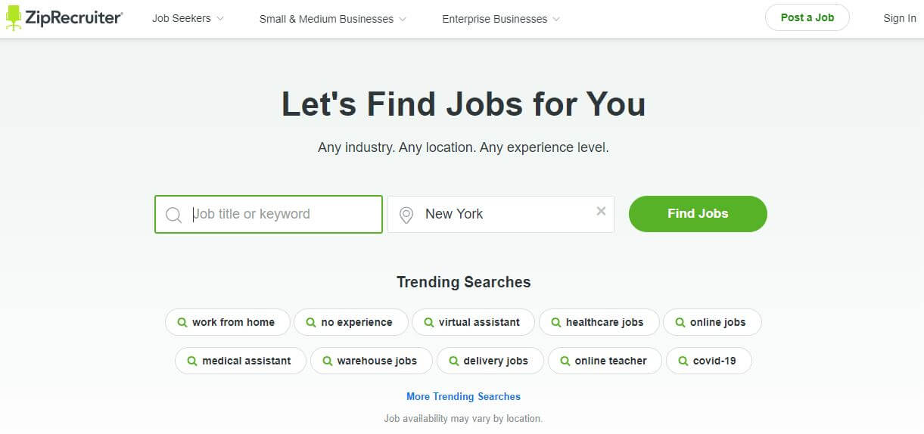
Task: Choose the warehouse jobs trending search
Action: click(x=371, y=361)
